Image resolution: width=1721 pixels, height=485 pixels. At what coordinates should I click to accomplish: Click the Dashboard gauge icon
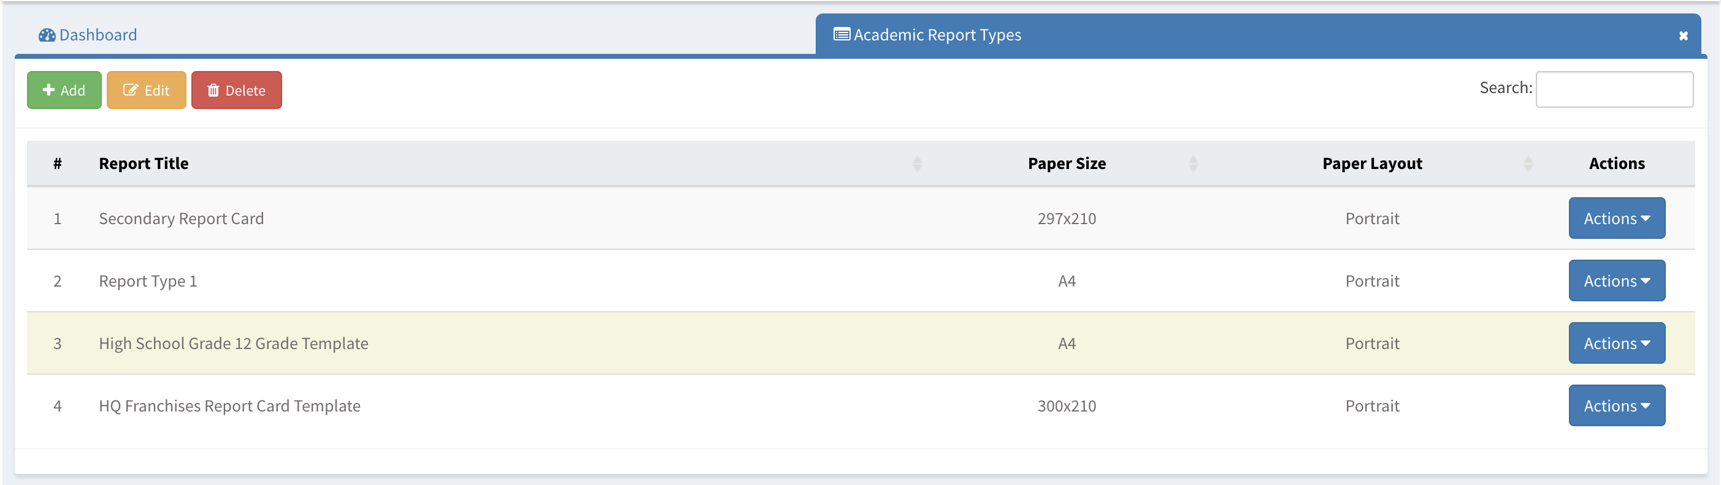[47, 36]
